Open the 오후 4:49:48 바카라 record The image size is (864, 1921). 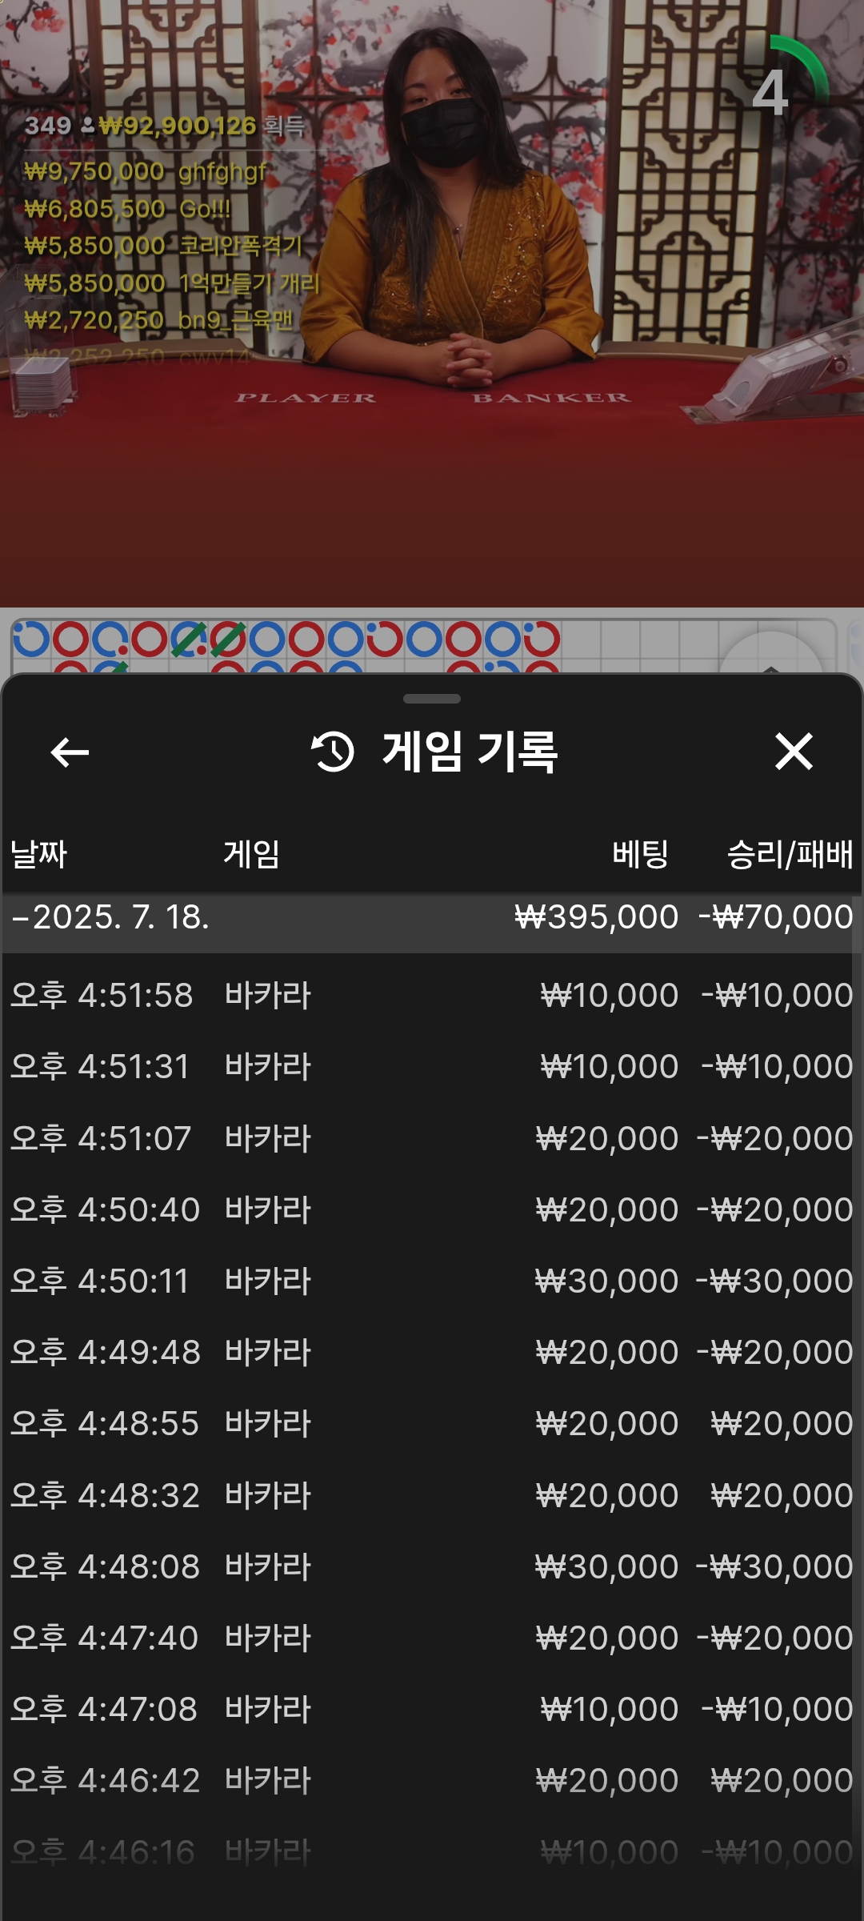coord(432,1352)
